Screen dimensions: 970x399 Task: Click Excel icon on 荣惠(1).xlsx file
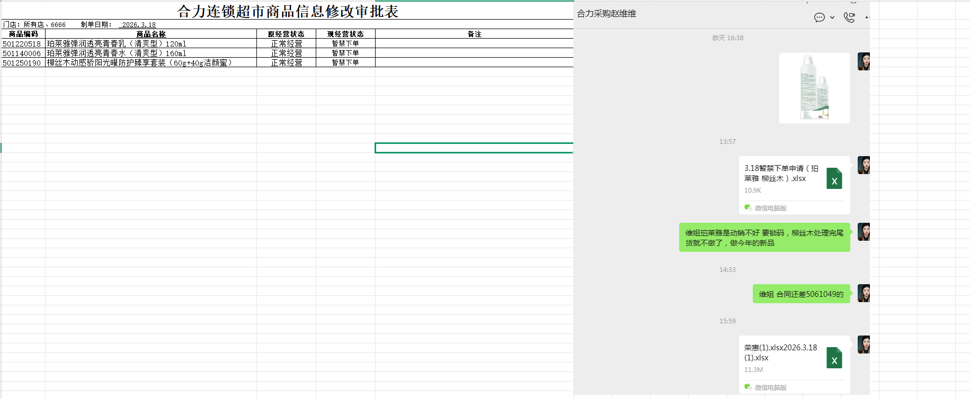834,358
